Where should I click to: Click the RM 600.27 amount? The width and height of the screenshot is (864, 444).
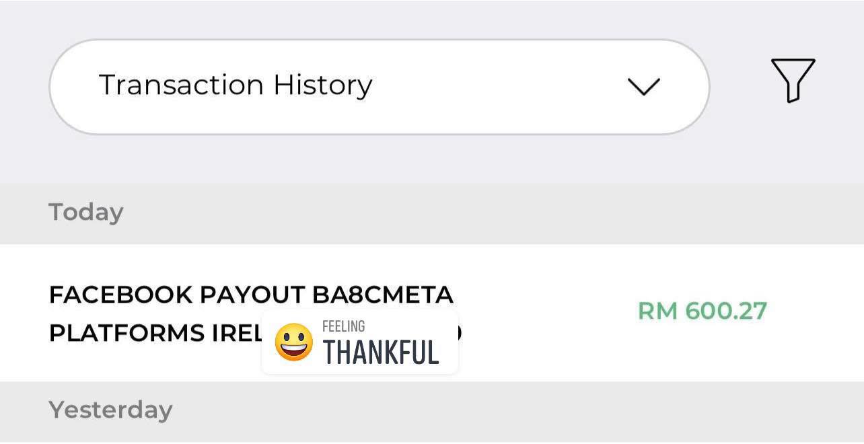[702, 311]
